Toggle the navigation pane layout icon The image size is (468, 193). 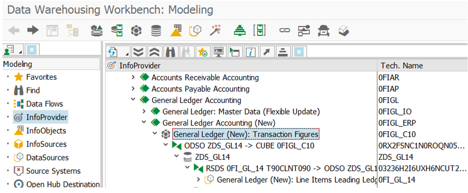[52, 30]
